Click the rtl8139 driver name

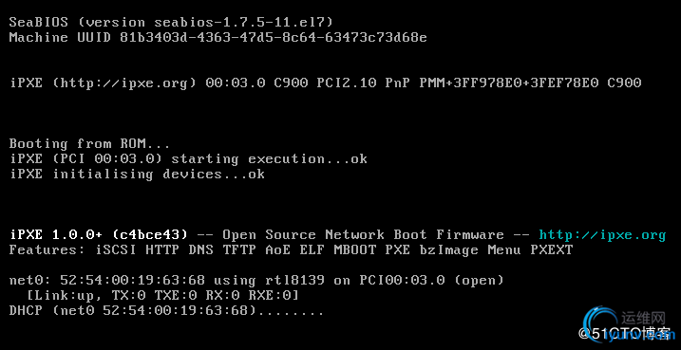pos(294,280)
